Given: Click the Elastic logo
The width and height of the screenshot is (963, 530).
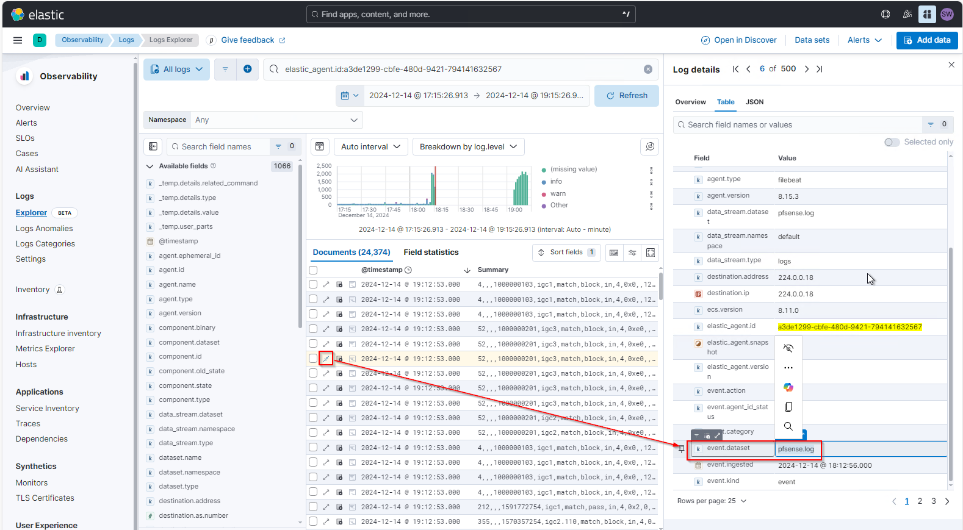Looking at the screenshot, I should click(x=37, y=15).
